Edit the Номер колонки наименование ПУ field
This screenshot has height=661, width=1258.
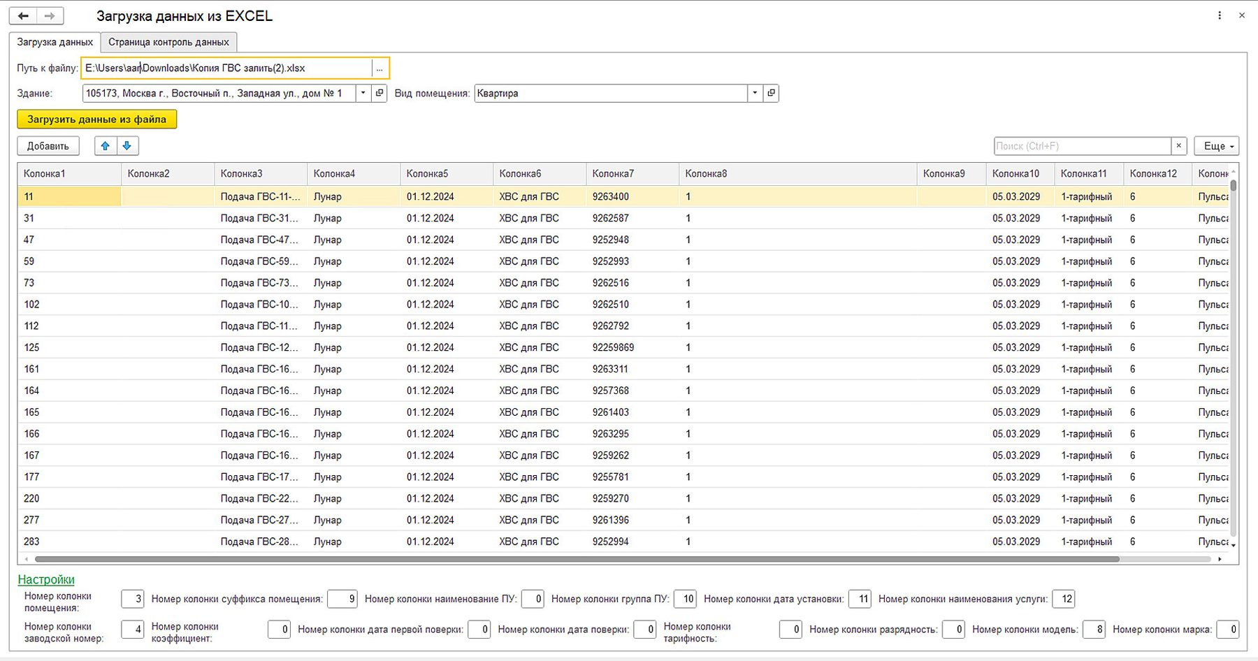pyautogui.click(x=533, y=599)
